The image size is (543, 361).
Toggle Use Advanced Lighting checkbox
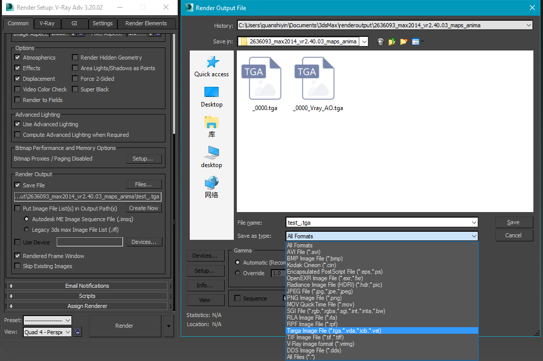click(x=17, y=124)
